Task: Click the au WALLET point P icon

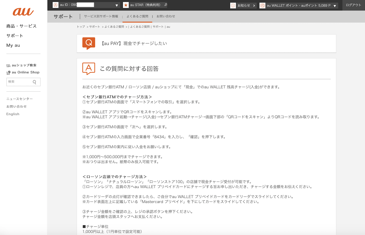Action: (x=262, y=5)
